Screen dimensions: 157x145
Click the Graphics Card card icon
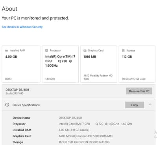click(85, 50)
